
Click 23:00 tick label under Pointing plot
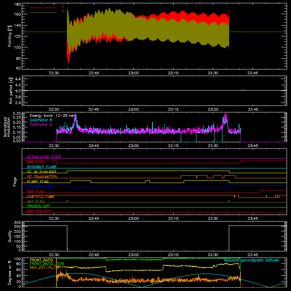[133, 73]
